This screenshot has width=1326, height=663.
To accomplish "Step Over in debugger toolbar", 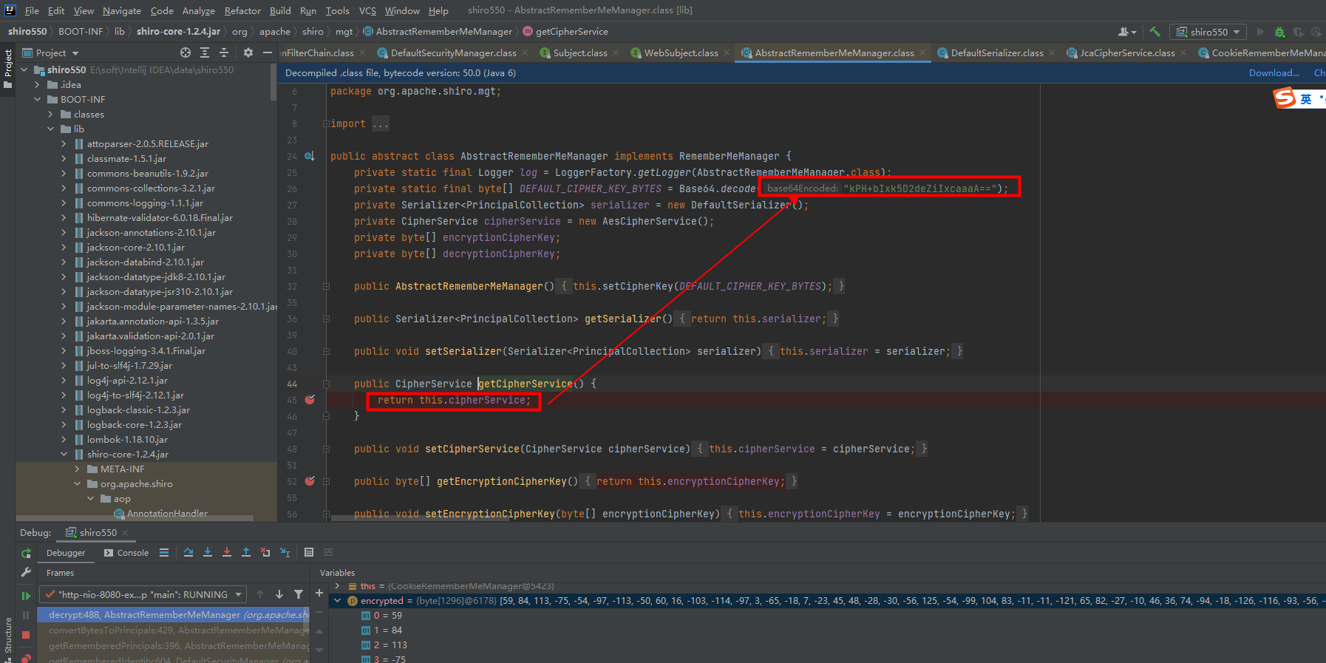I will 188,552.
